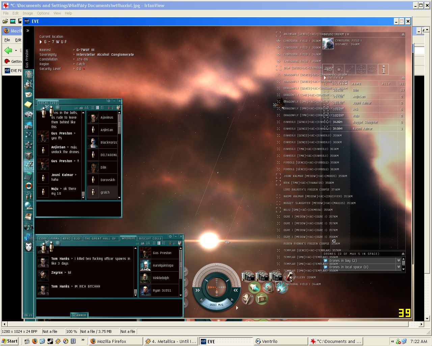Toggle largest font size in Local chat
The height and width of the screenshot is (346, 432).
point(87,108)
